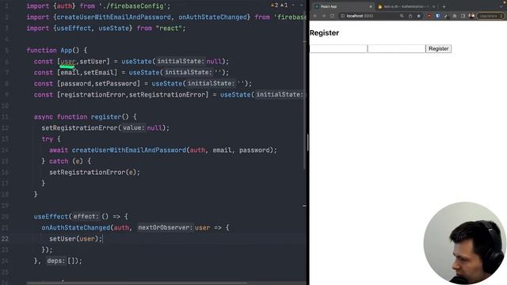Click setRegistrationError(e) call
Image resolution: width=507 pixels, height=285 pixels.
tap(94, 173)
